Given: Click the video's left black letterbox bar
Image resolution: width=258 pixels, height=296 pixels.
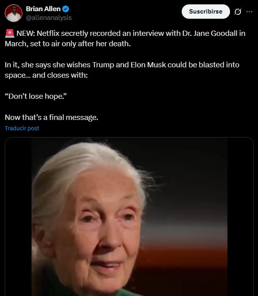Looking at the screenshot, I should tap(18, 217).
